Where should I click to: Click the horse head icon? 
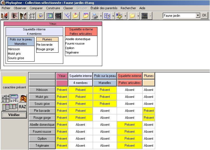tap(23, 98)
